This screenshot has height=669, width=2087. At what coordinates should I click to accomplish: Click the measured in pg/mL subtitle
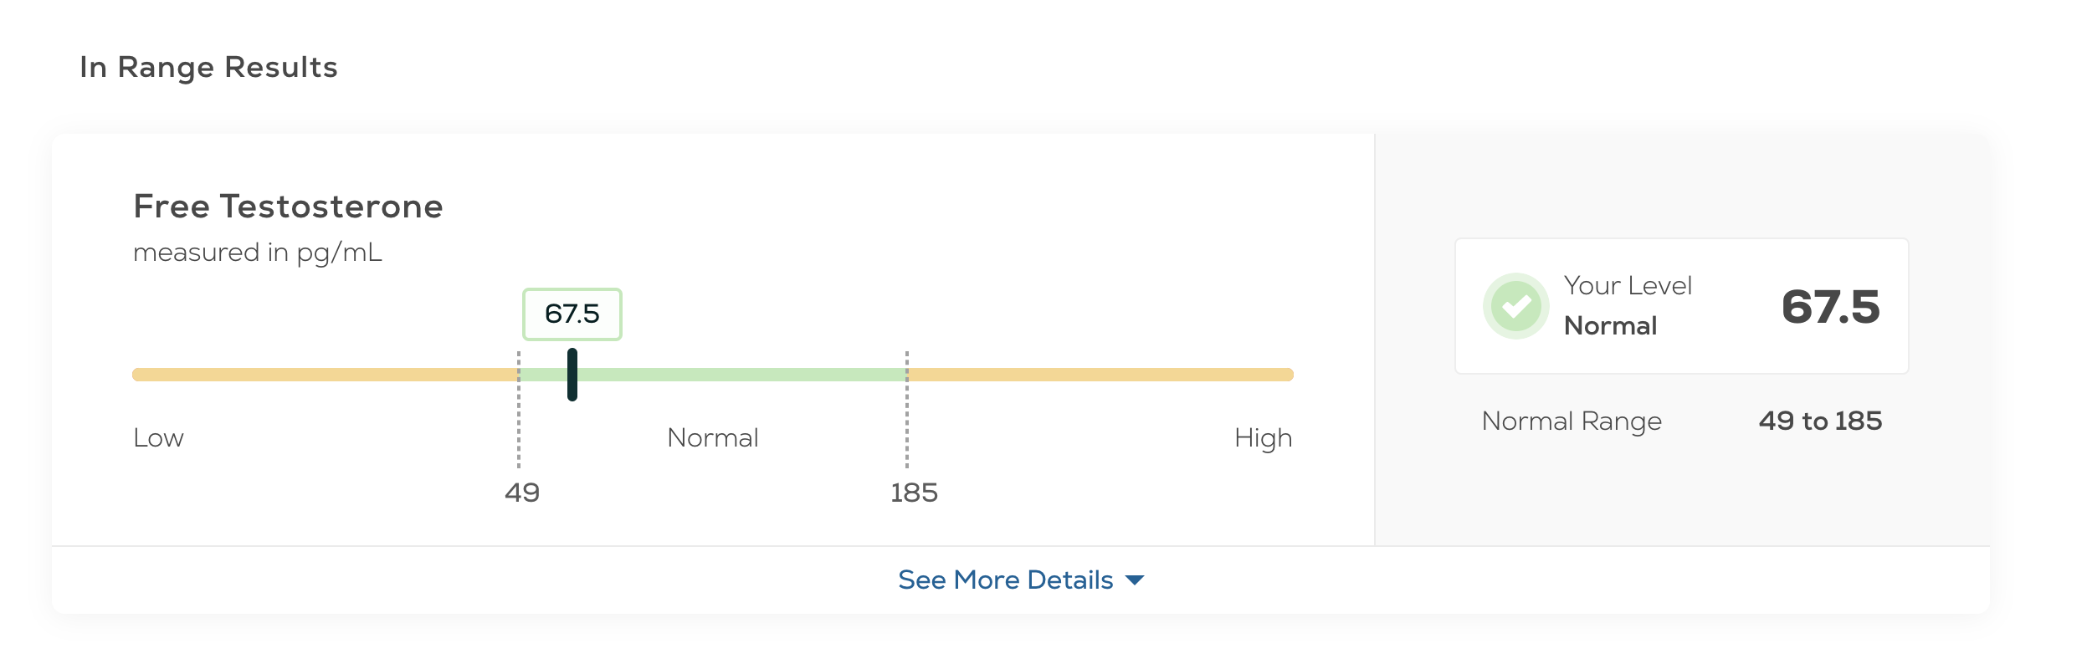(258, 253)
